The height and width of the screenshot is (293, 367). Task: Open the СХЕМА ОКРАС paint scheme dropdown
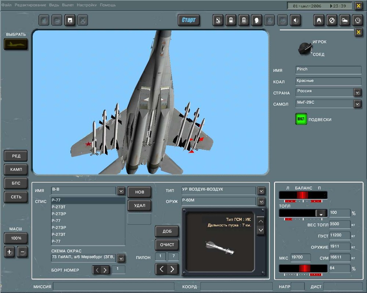121,258
